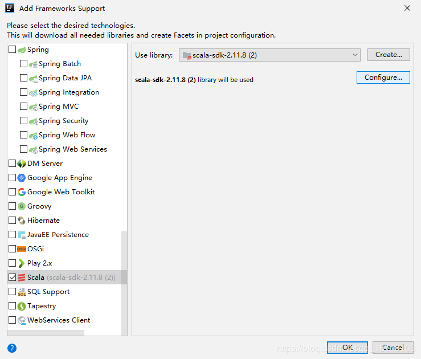
Task: Tick the Spring Batch checkbox
Action: pos(23,64)
